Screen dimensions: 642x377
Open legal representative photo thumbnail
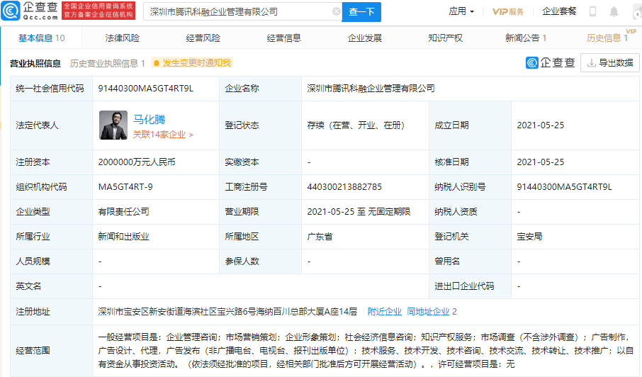point(113,125)
